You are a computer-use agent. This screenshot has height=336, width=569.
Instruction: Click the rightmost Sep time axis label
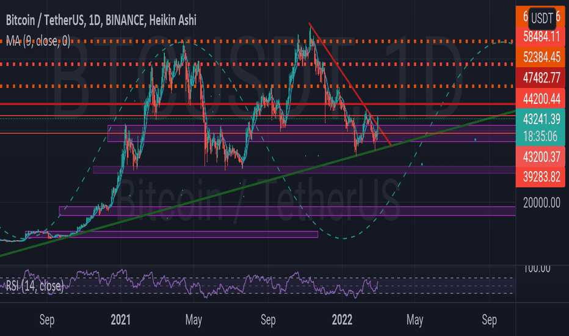(x=489, y=320)
